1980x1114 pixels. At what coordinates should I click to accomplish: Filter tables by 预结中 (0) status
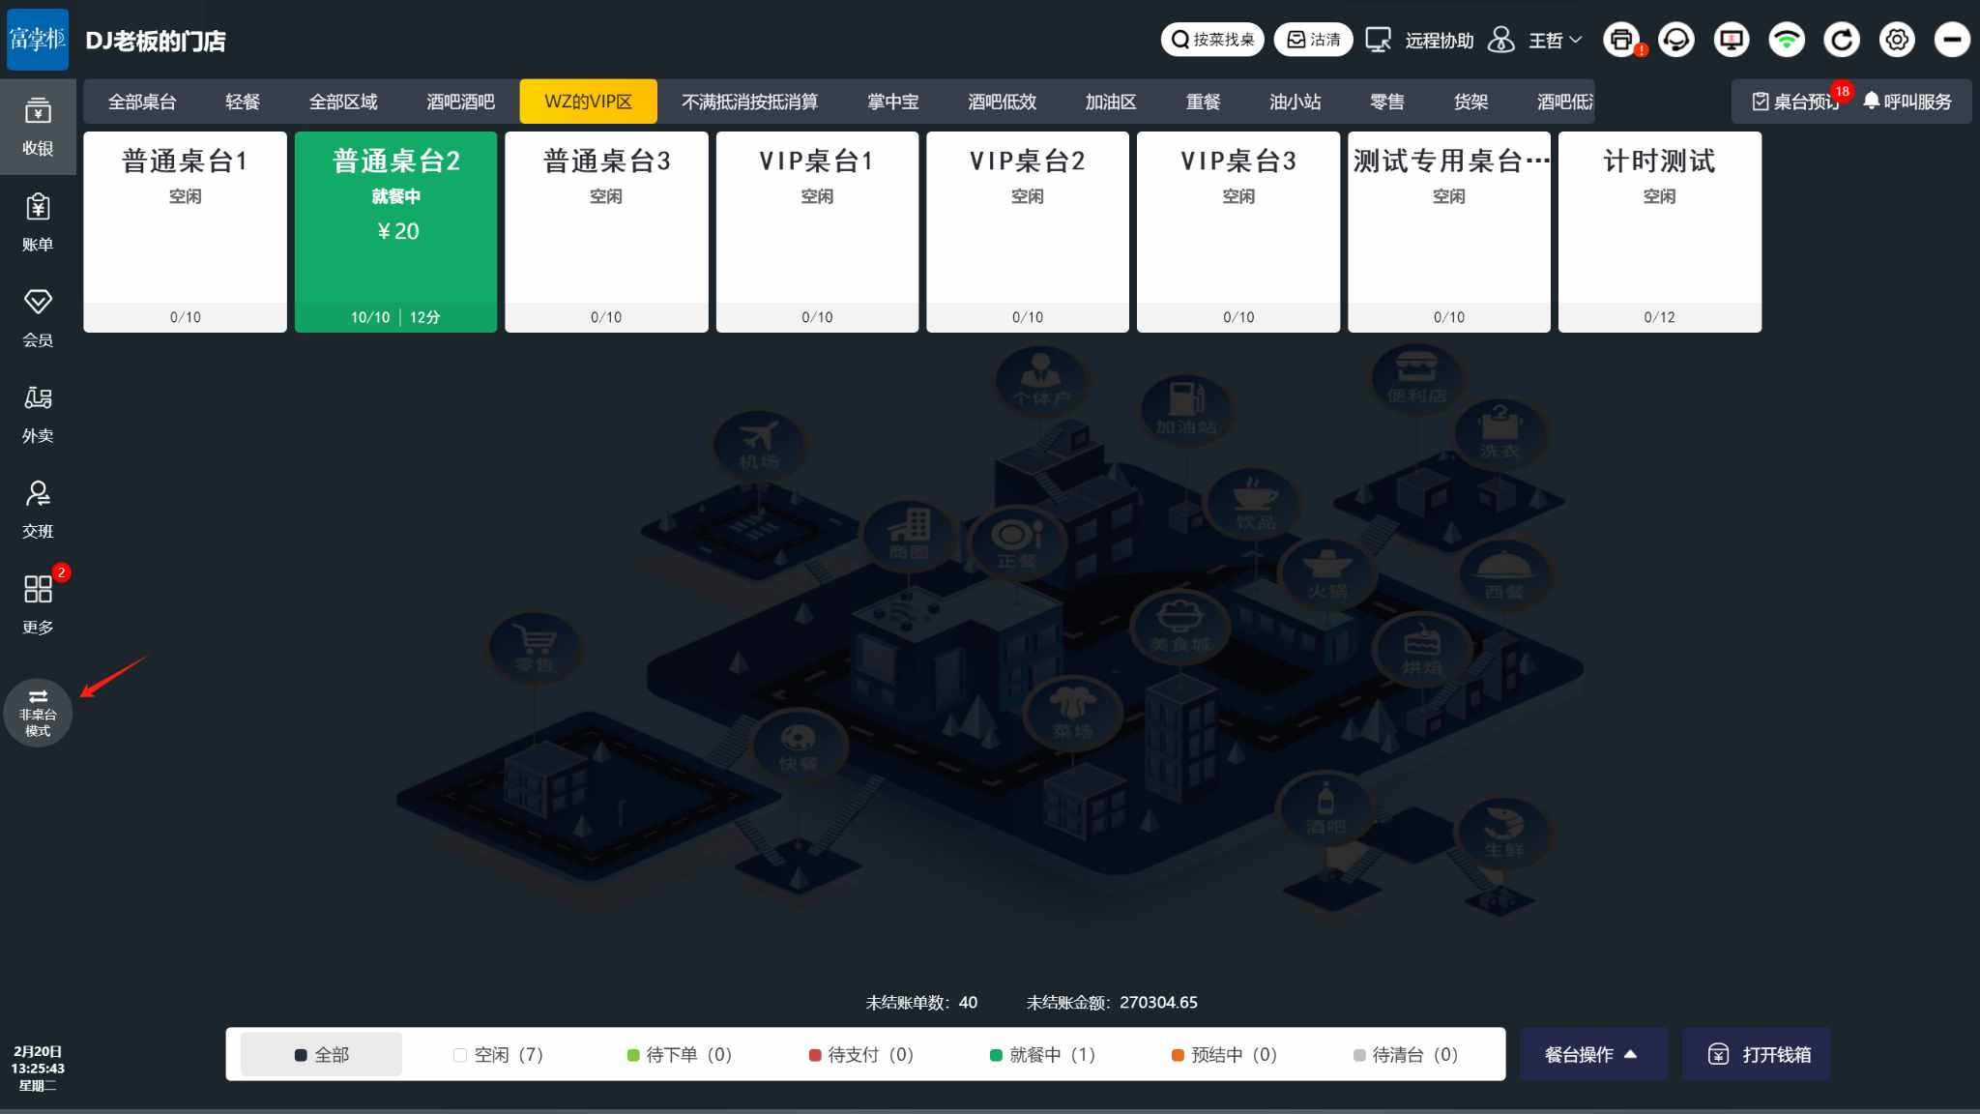pyautogui.click(x=1224, y=1054)
